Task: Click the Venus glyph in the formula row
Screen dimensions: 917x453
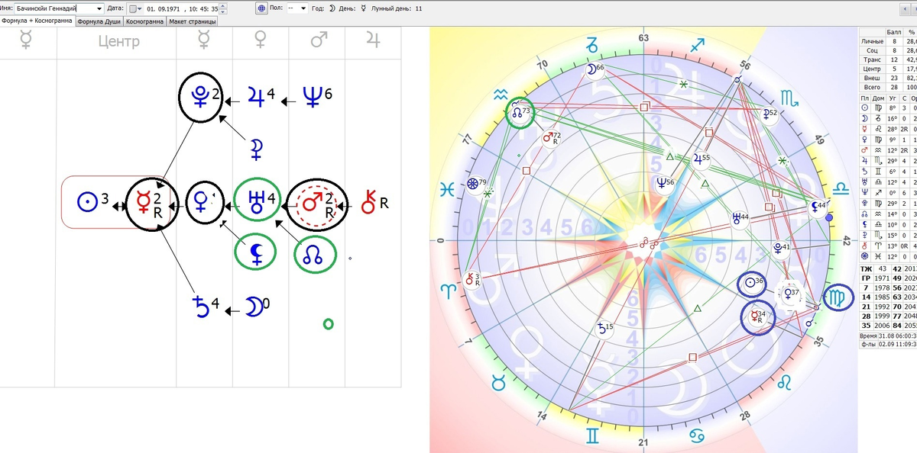Action: click(201, 204)
